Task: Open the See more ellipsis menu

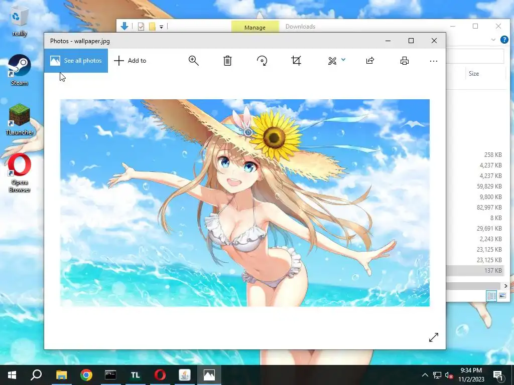Action: click(433, 61)
